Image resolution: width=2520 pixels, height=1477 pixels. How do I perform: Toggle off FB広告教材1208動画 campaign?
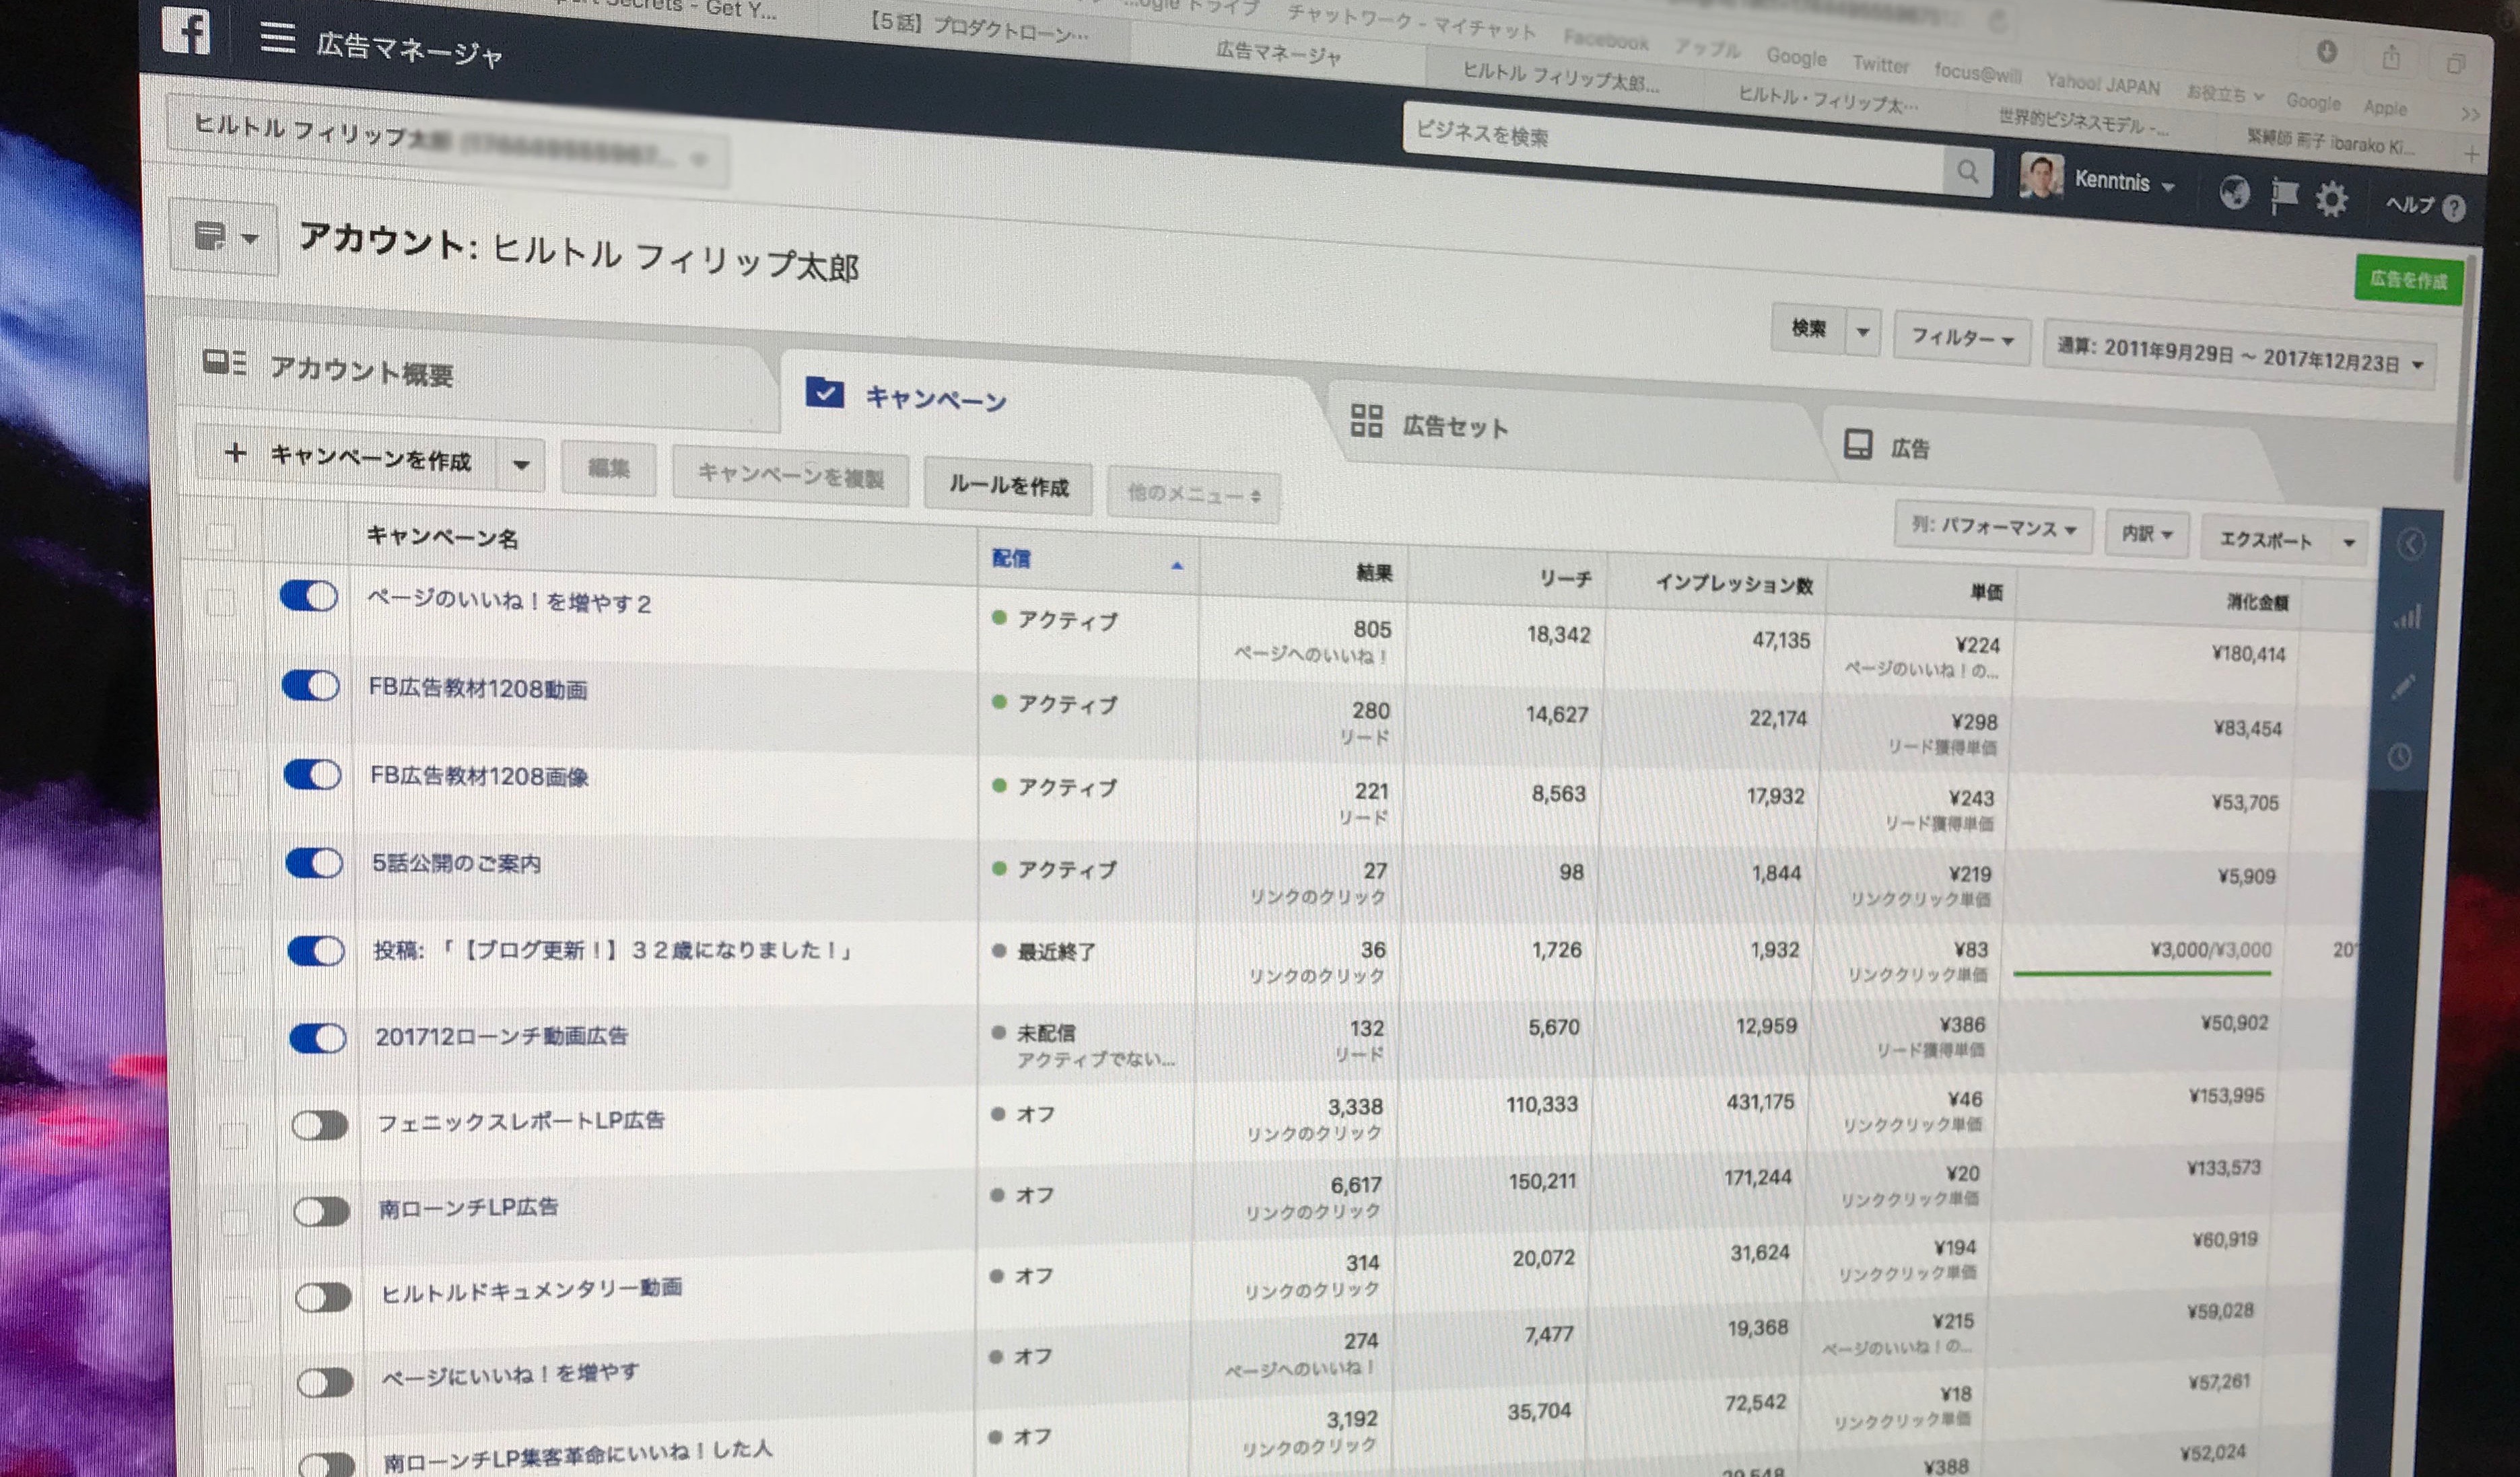point(311,686)
